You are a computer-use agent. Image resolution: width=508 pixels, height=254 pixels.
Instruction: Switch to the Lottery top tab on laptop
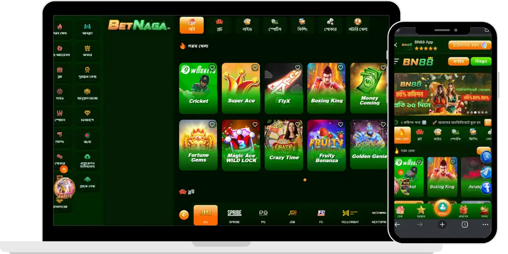pos(358,25)
